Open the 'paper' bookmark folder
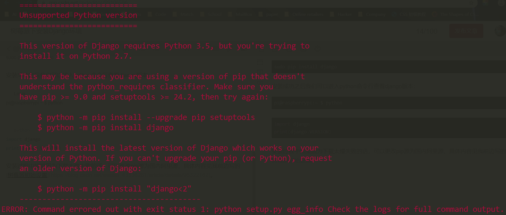The width and height of the screenshot is (506, 215). coord(269,14)
